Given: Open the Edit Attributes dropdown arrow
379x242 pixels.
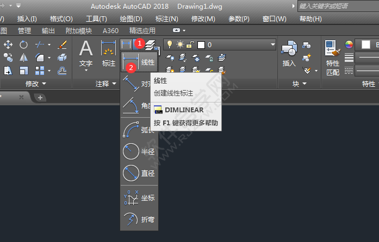Looking at the screenshot, I should coord(316,71).
